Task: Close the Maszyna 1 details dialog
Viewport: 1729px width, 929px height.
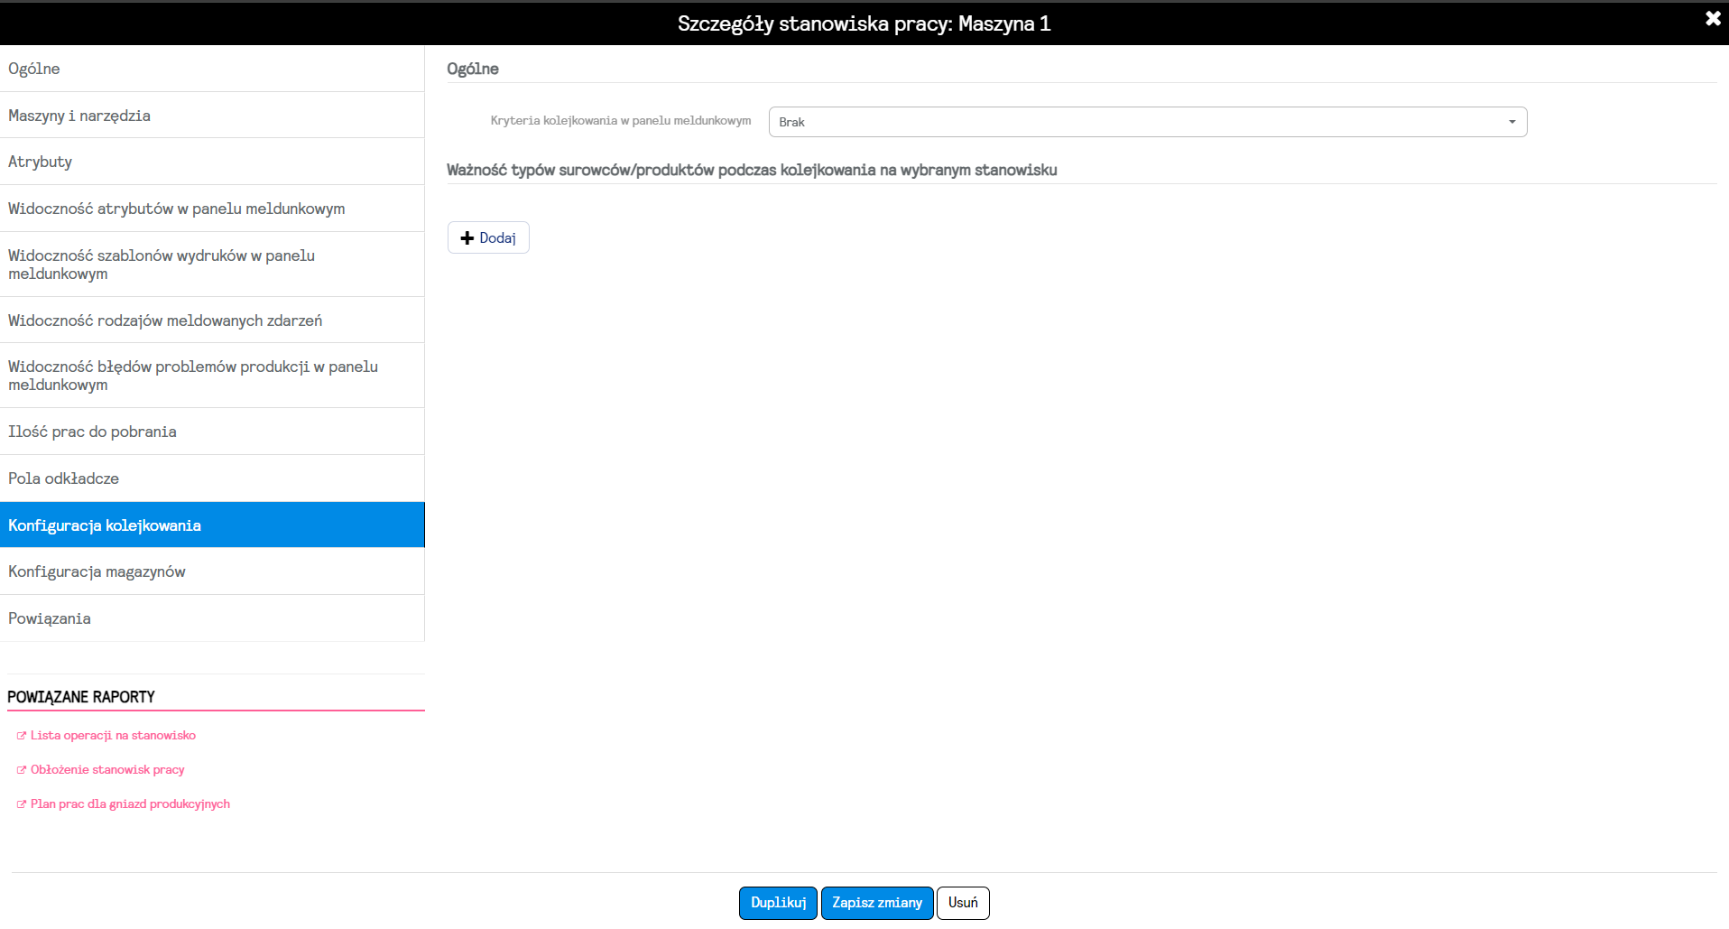Action: pos(1713,18)
